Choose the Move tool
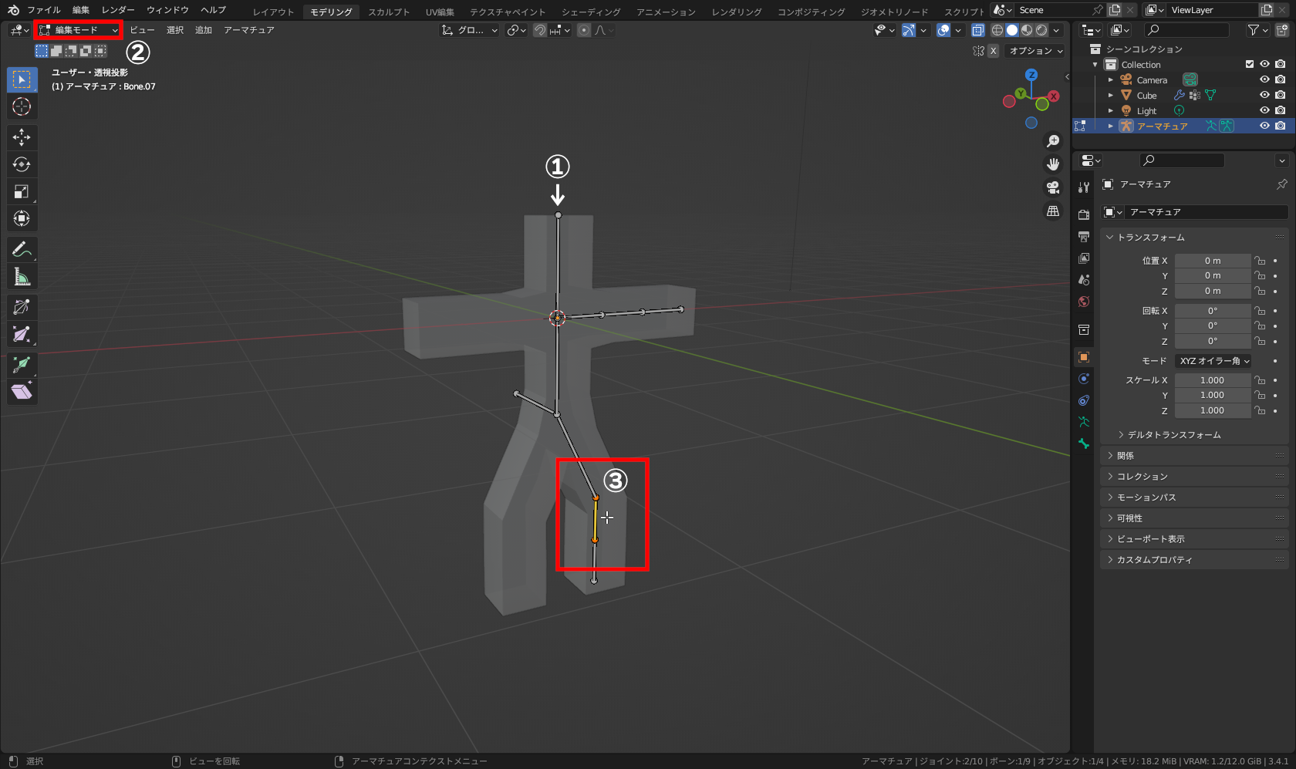Screen dimensions: 1296x769 click(x=22, y=137)
